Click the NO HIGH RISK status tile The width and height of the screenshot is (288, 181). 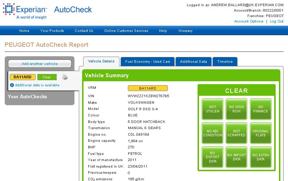click(x=236, y=109)
